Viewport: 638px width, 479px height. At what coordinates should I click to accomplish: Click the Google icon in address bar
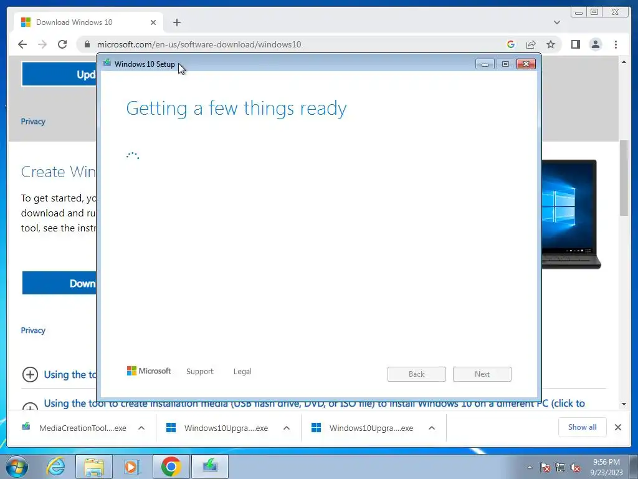(x=511, y=44)
